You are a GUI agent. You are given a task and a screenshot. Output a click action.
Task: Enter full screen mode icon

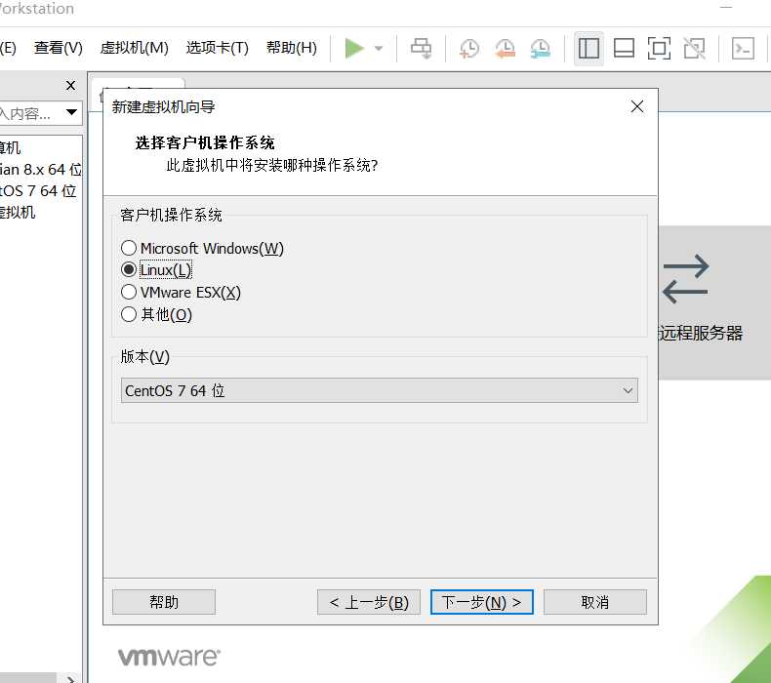pos(659,48)
